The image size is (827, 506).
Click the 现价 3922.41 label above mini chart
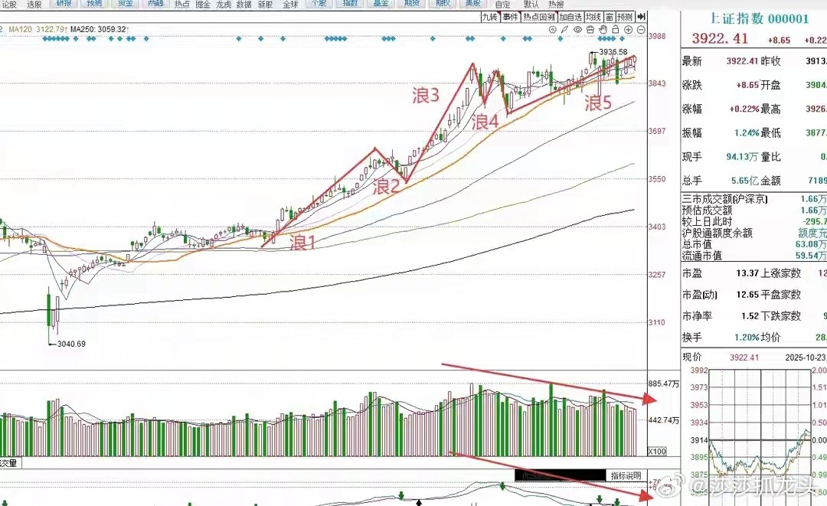point(721,357)
